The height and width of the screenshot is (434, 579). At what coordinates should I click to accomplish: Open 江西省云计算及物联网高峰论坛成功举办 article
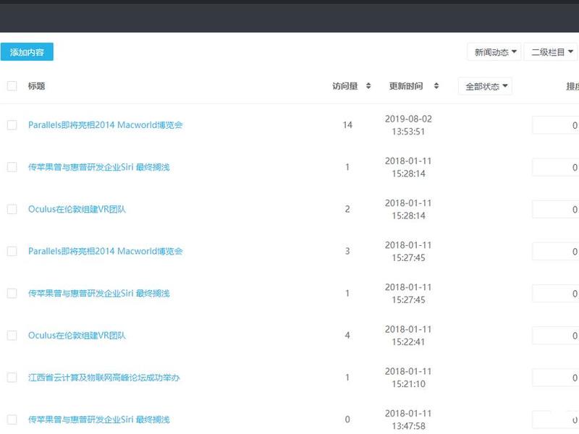103,378
